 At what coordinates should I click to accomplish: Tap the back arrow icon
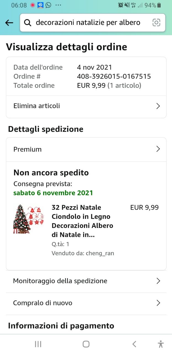[x=9, y=23]
